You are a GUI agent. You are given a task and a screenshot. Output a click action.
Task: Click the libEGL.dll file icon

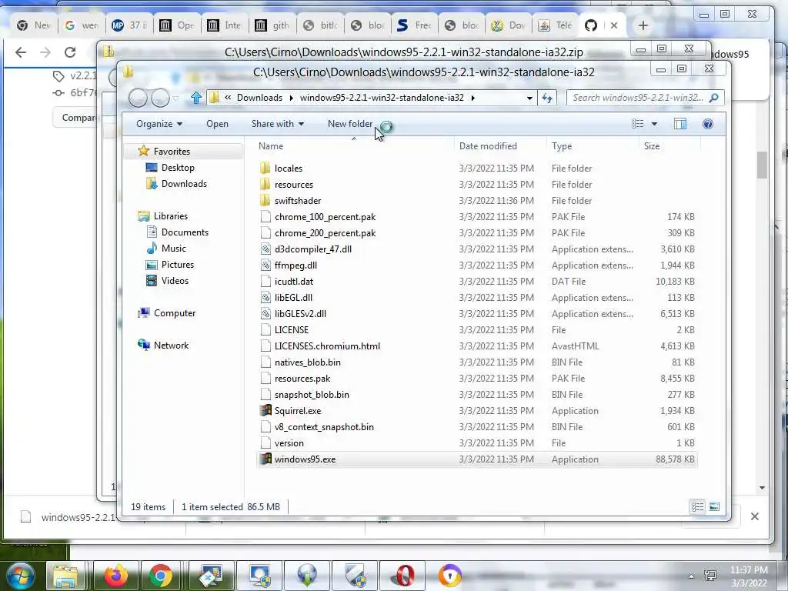tap(265, 297)
